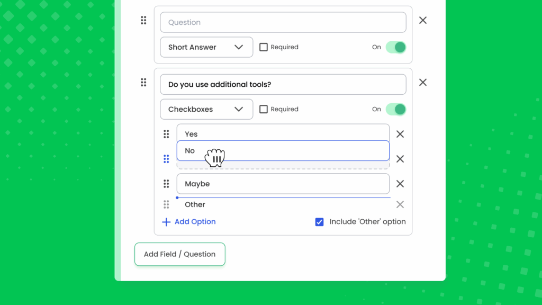The width and height of the screenshot is (542, 305).
Task: Click inside the empty Question text field
Action: pos(283,22)
